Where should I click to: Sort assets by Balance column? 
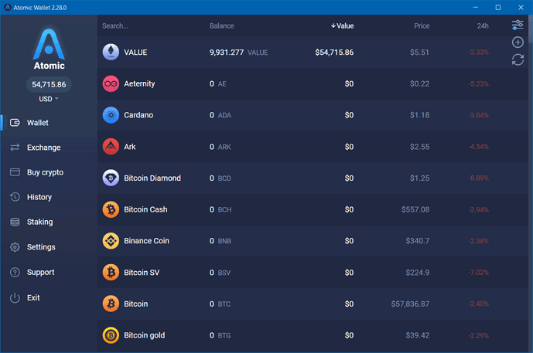click(221, 25)
